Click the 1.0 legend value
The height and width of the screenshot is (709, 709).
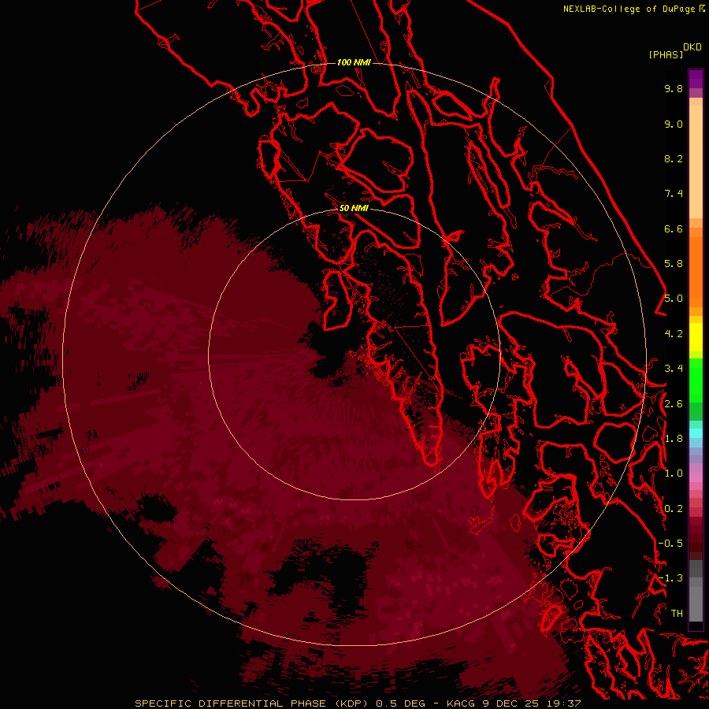pos(674,473)
